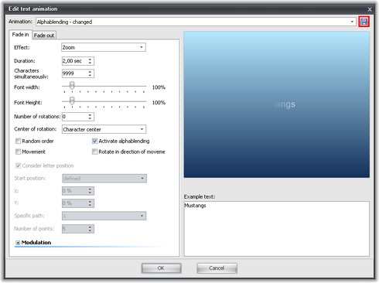Increase Characters simultaneously with up arrow
The width and height of the screenshot is (379, 283).
click(x=90, y=72)
